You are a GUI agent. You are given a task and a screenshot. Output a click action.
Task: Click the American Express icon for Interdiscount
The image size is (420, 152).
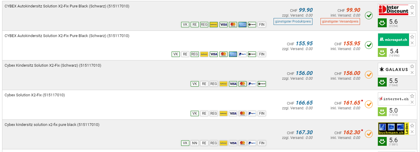click(x=242, y=25)
